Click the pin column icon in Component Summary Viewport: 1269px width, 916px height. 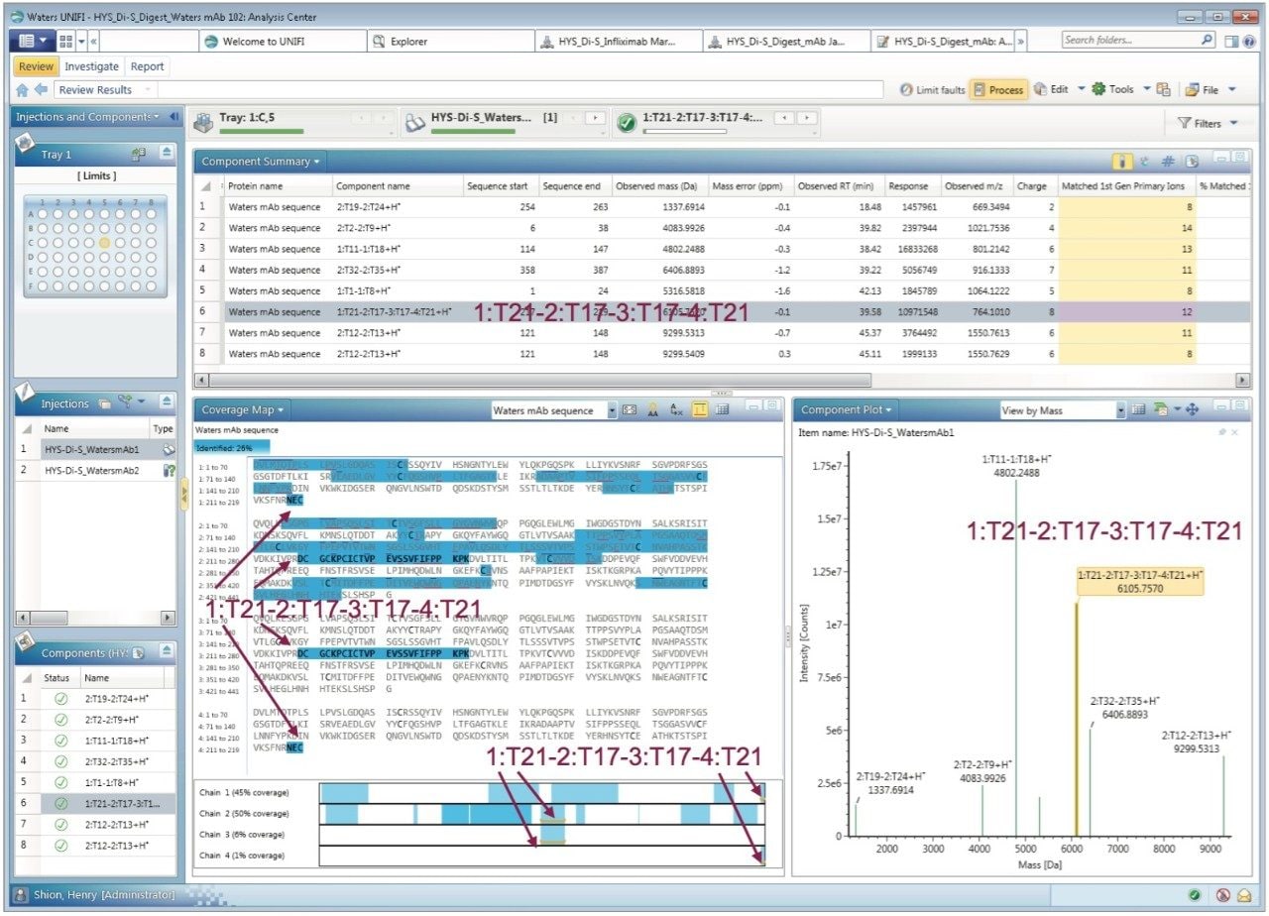(1121, 161)
